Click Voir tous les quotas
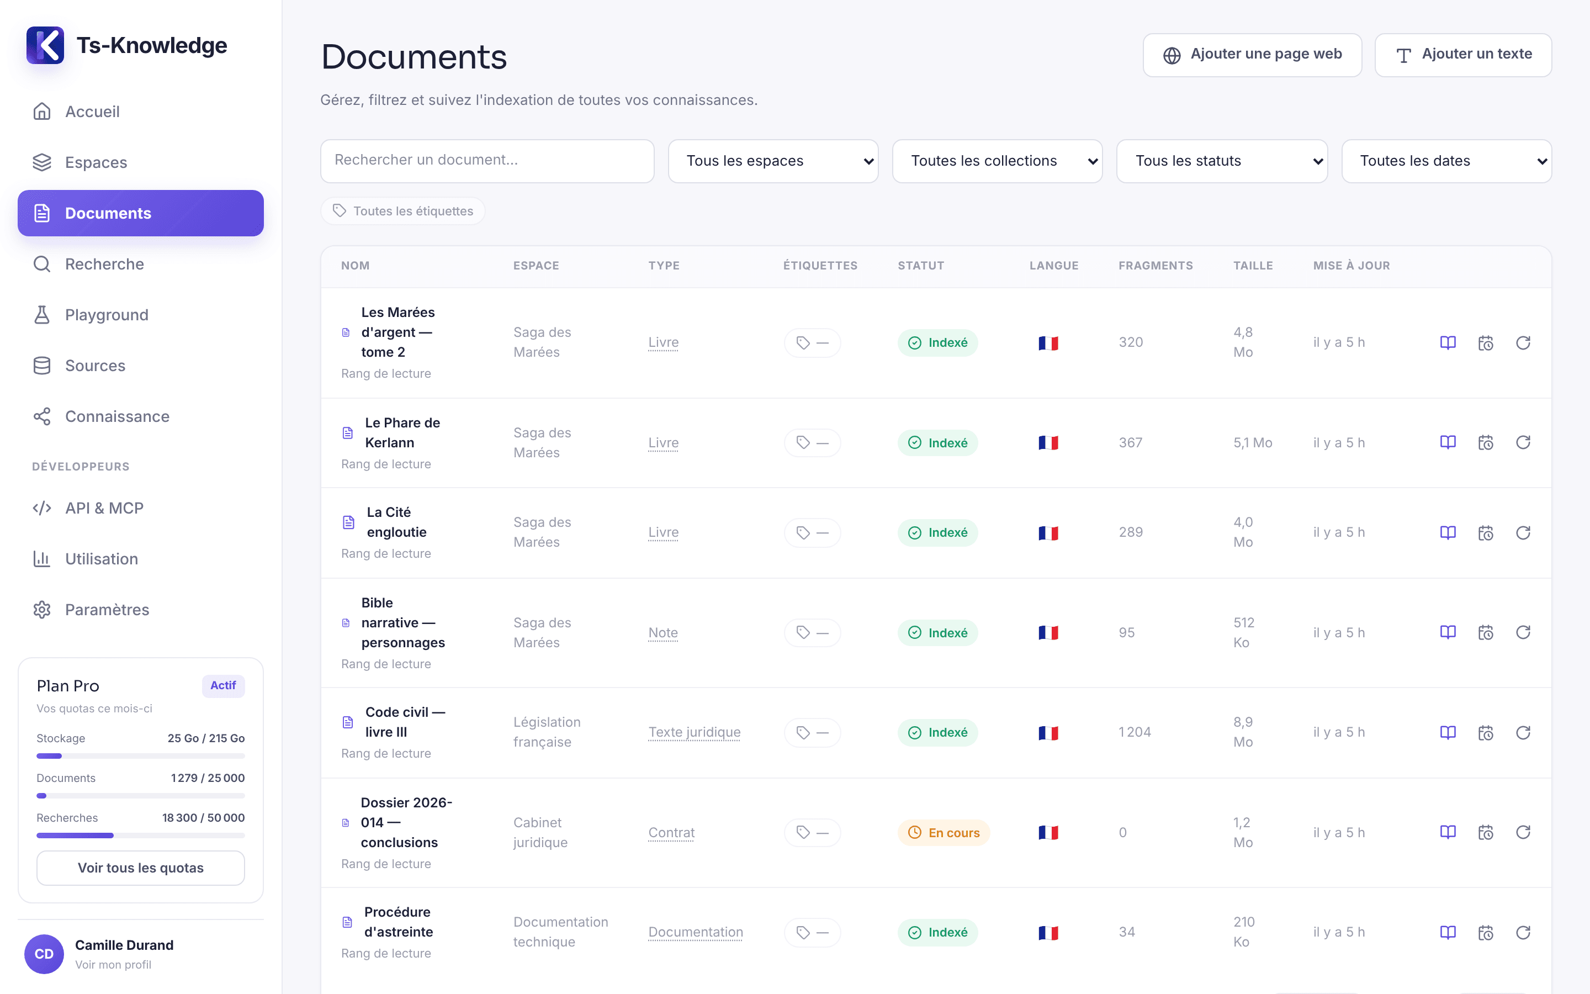 (x=141, y=868)
